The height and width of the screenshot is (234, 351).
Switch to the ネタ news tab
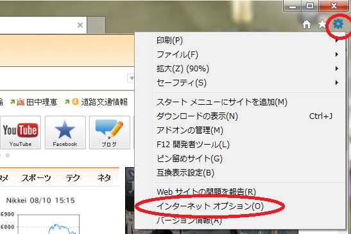click(104, 177)
